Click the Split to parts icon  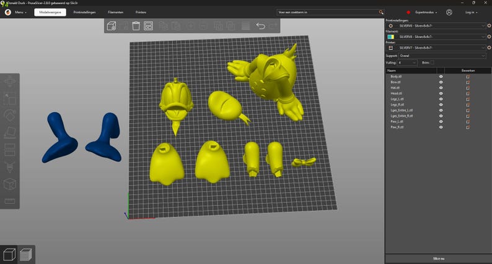[231, 26]
